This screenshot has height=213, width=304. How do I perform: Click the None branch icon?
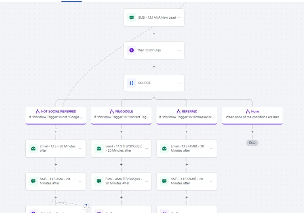(248, 111)
